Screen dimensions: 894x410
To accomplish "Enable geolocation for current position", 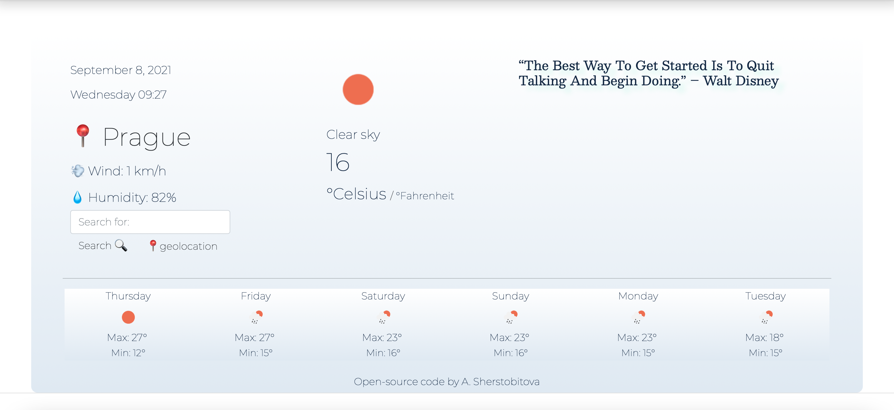I will pyautogui.click(x=183, y=246).
